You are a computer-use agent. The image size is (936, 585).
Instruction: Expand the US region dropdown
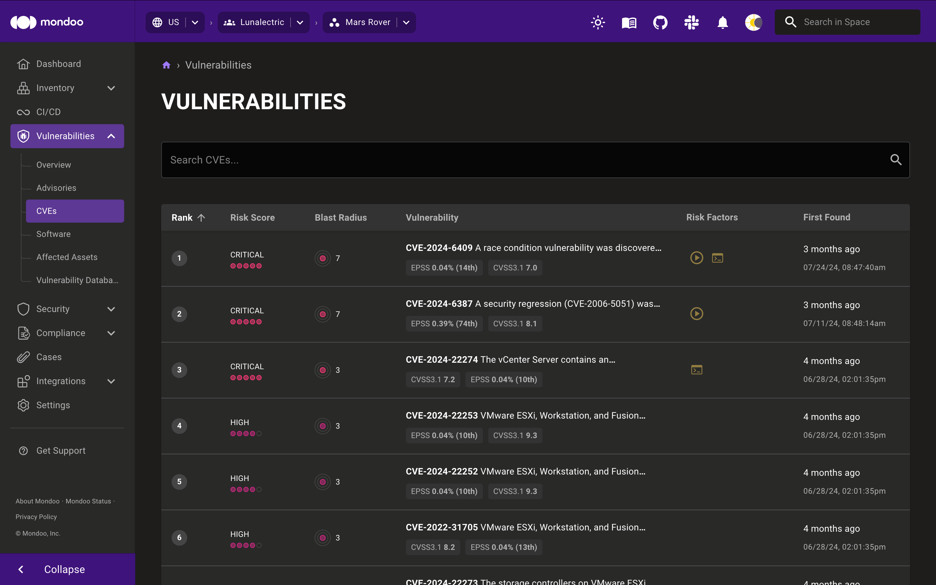[195, 22]
